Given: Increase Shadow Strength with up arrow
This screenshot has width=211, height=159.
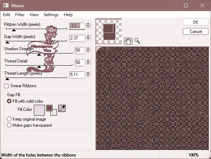Looking at the screenshot, I should (88, 48).
